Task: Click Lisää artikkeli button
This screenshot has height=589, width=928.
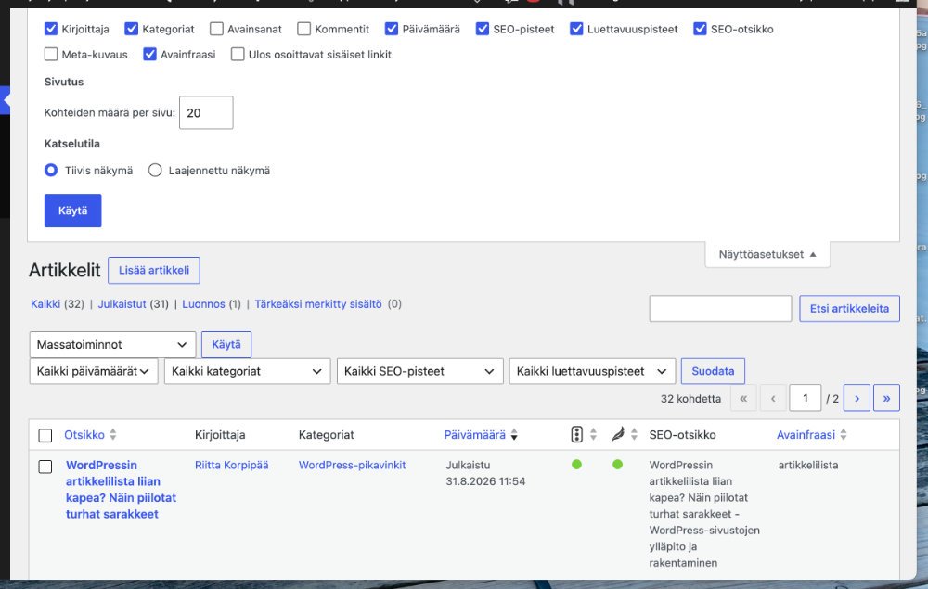Action: point(154,270)
